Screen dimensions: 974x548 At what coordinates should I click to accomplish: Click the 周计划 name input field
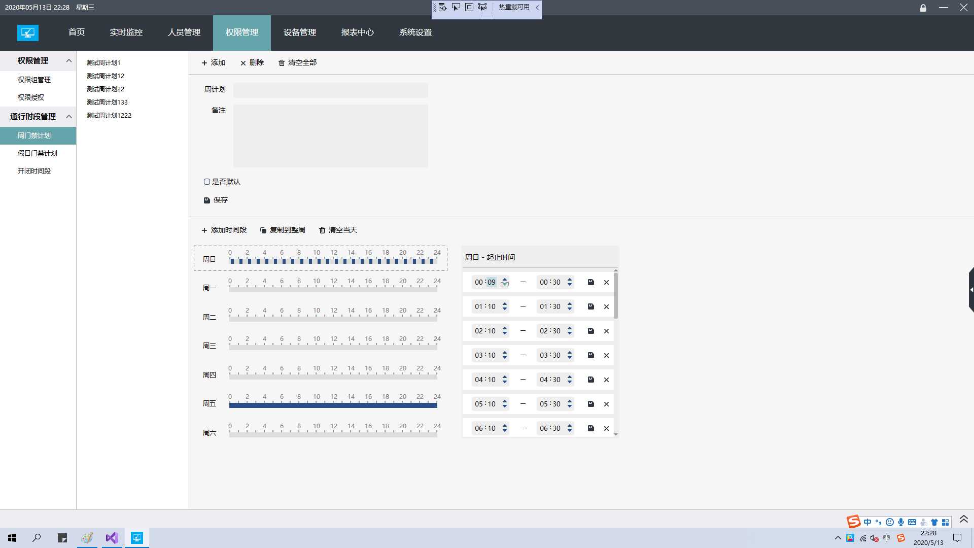click(x=330, y=90)
